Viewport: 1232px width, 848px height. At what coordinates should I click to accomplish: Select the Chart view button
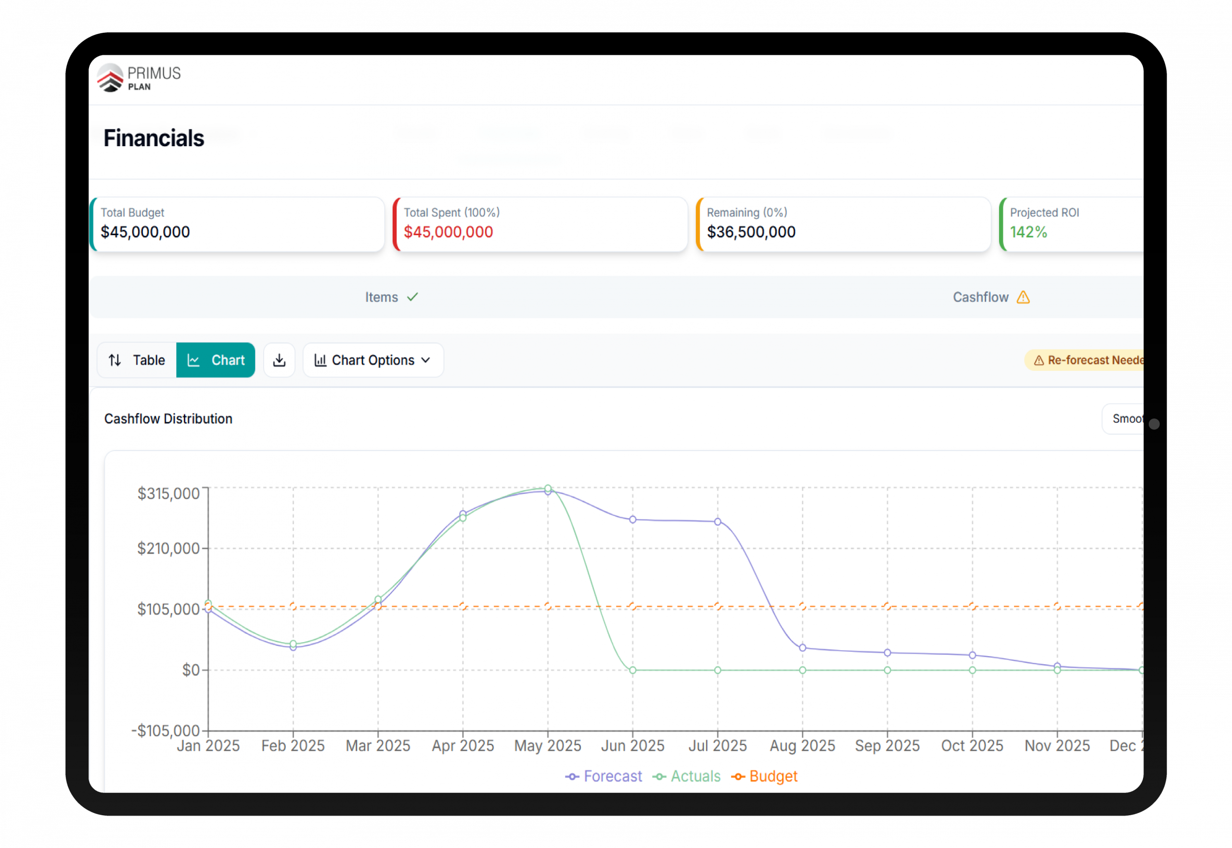tap(216, 360)
